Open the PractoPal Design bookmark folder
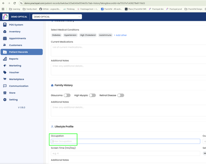Viewport: 206px width, 164px height. coord(193,9)
